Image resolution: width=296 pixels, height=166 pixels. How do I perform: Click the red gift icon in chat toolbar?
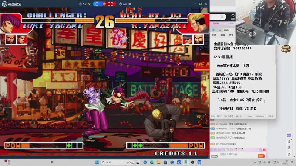coord(264,150)
